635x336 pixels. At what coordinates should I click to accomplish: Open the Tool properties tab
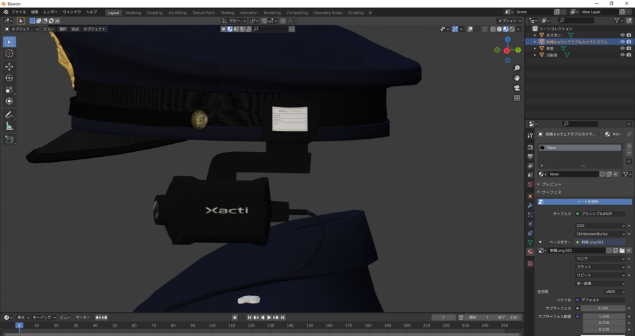pos(530,136)
